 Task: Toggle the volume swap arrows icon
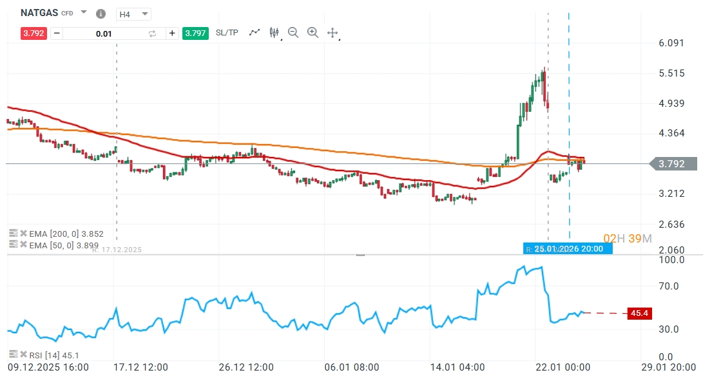tap(153, 33)
